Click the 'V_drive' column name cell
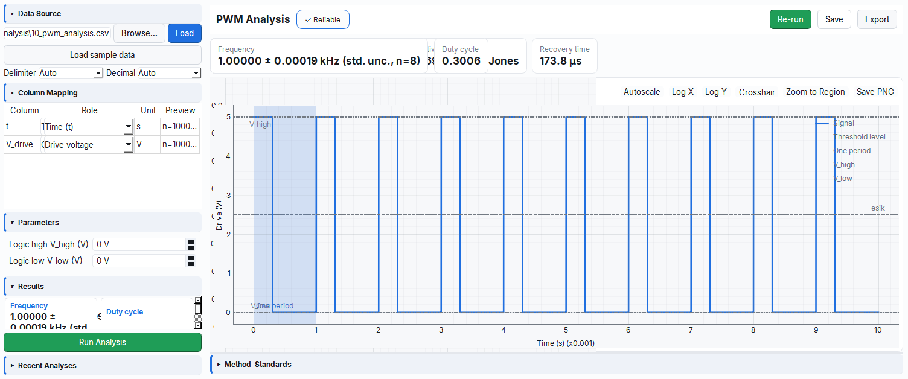 point(22,145)
